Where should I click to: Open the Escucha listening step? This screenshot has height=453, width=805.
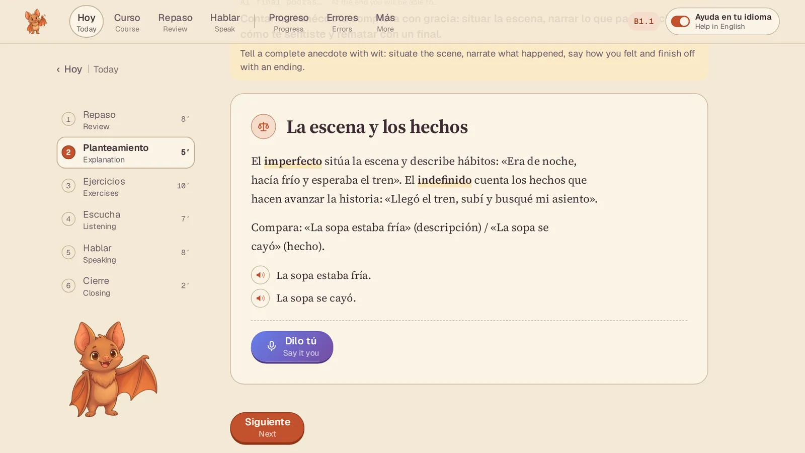click(x=126, y=219)
